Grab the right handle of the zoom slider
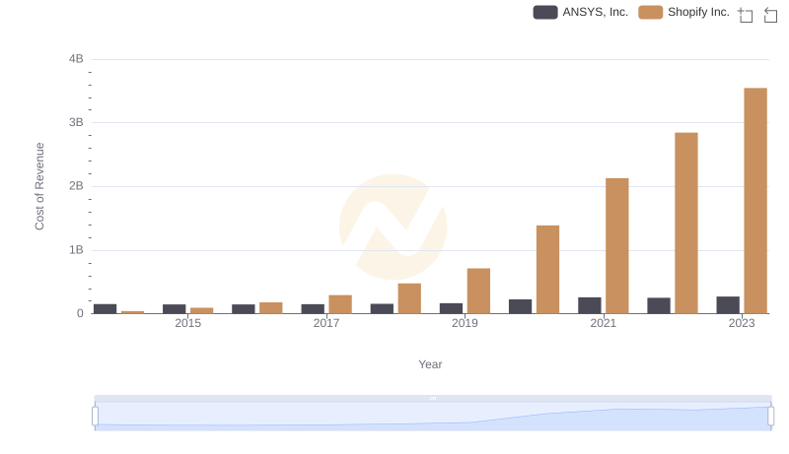The width and height of the screenshot is (789, 454). click(x=771, y=417)
